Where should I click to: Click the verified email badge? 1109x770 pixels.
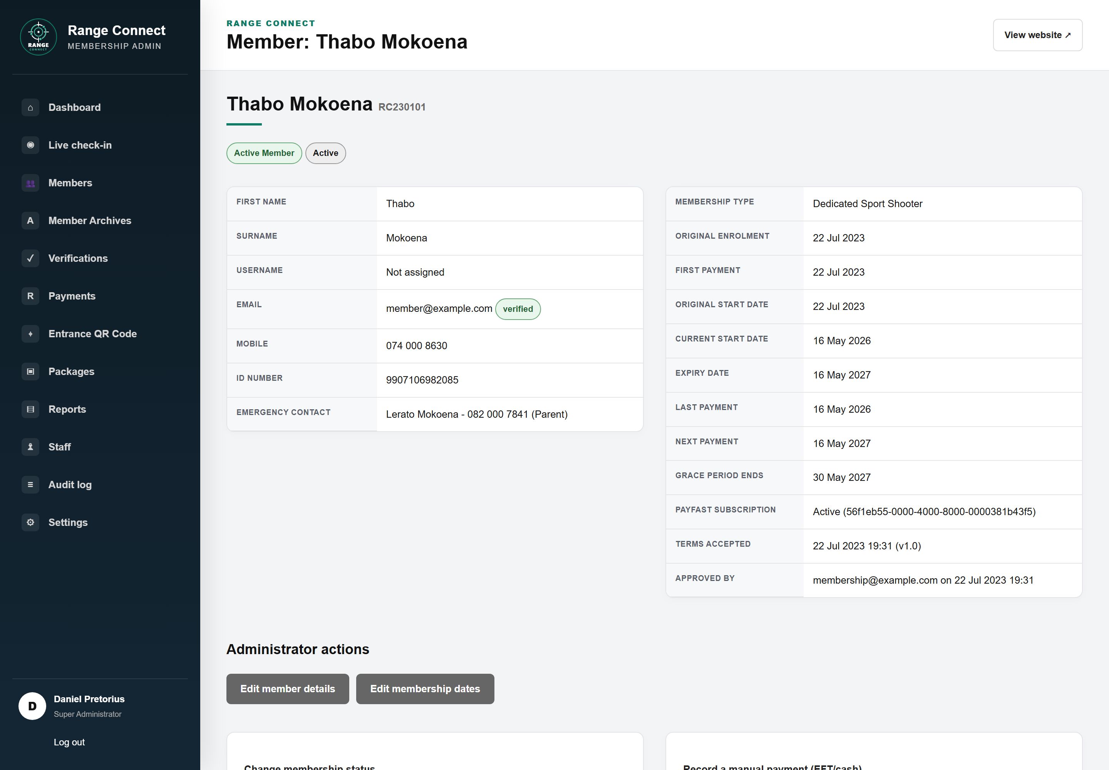(x=518, y=309)
